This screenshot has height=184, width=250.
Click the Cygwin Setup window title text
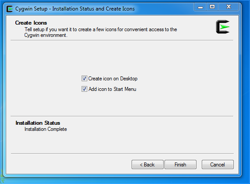(75, 9)
